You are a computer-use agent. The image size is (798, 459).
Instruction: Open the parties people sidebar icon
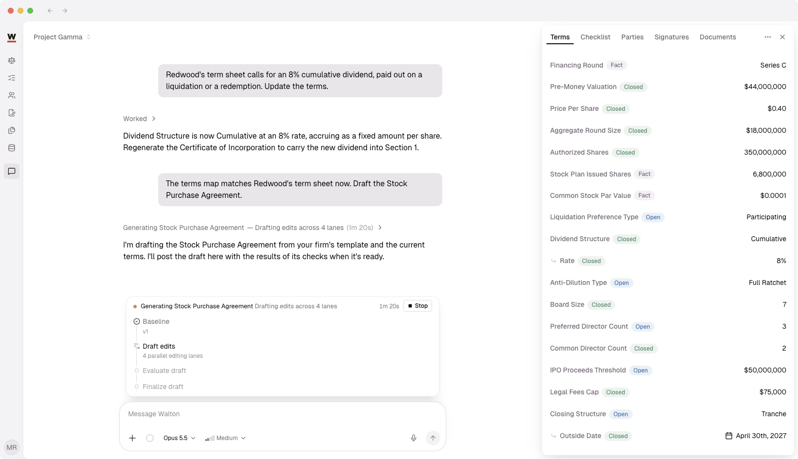click(x=12, y=95)
